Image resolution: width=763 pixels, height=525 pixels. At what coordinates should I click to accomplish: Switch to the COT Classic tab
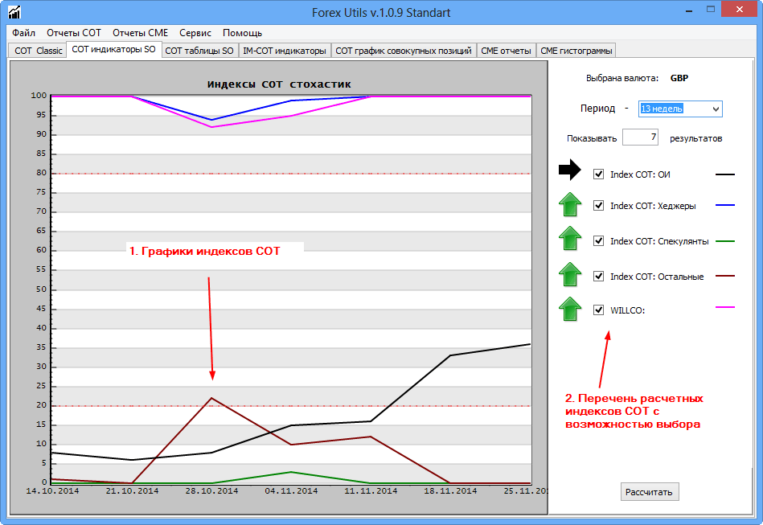(x=38, y=51)
